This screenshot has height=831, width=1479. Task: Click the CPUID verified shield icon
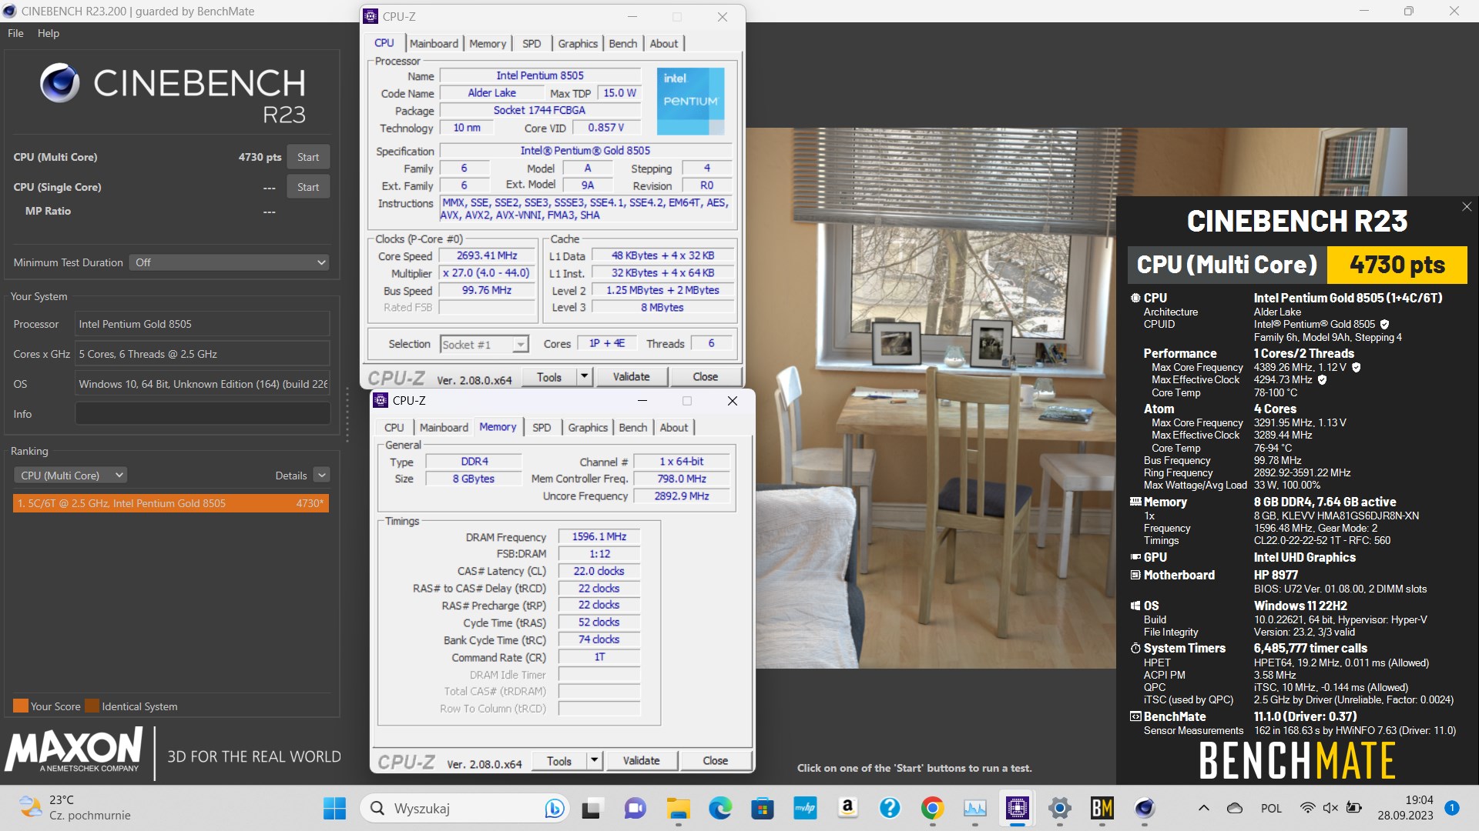[1384, 325]
